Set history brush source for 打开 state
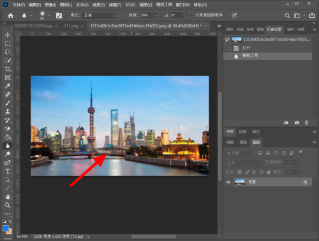 (227, 48)
